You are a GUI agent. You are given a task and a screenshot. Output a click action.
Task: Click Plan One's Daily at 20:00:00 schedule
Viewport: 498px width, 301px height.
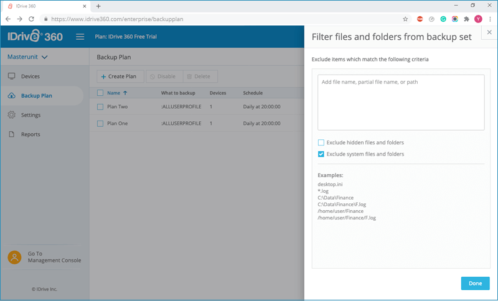click(261, 123)
